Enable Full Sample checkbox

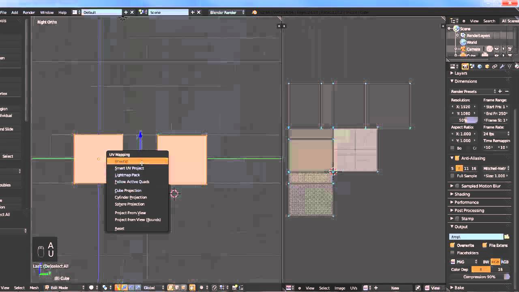tap(453, 176)
